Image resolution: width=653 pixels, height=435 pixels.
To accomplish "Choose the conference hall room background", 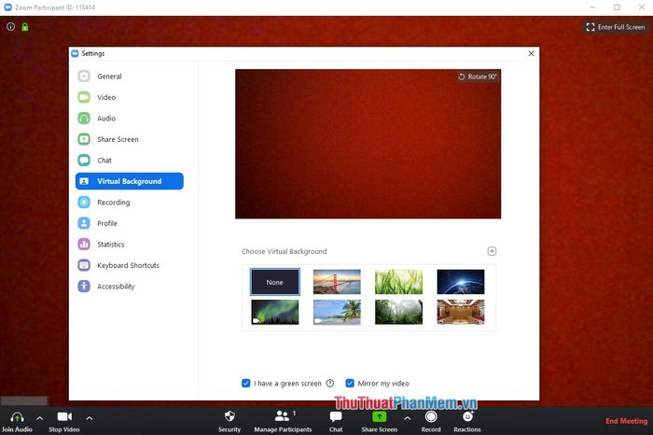I will [x=461, y=312].
